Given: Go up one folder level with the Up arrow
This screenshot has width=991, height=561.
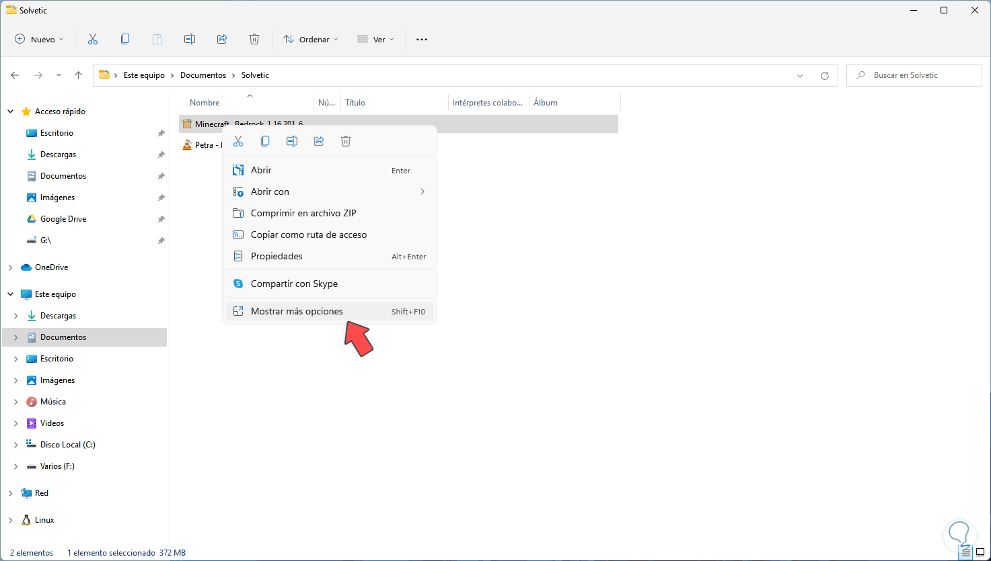Looking at the screenshot, I should tap(78, 75).
